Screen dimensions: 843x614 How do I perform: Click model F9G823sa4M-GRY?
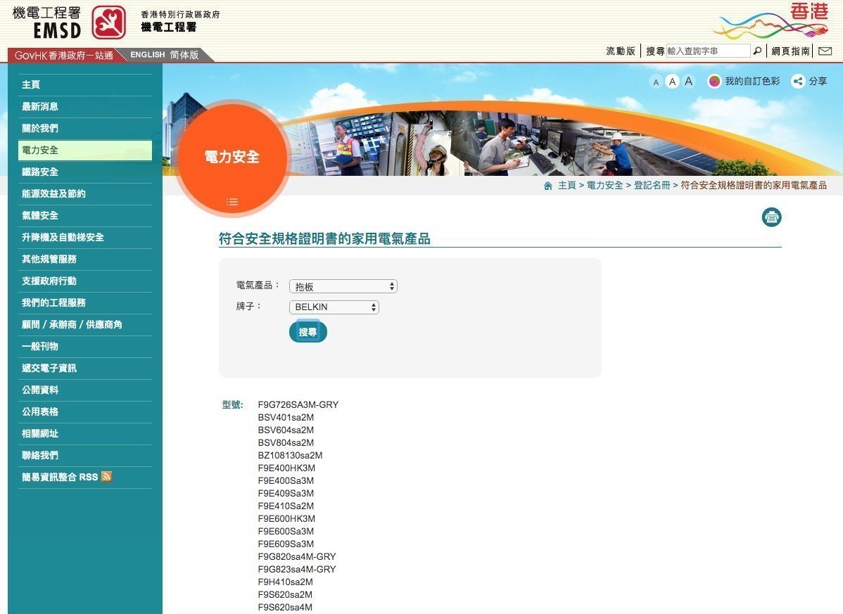point(297,570)
